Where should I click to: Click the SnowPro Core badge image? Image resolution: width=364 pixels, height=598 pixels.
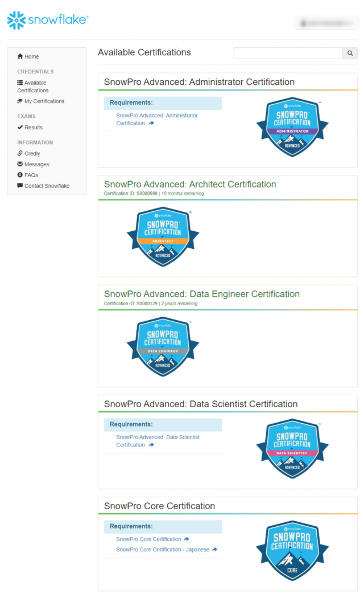[x=292, y=551]
